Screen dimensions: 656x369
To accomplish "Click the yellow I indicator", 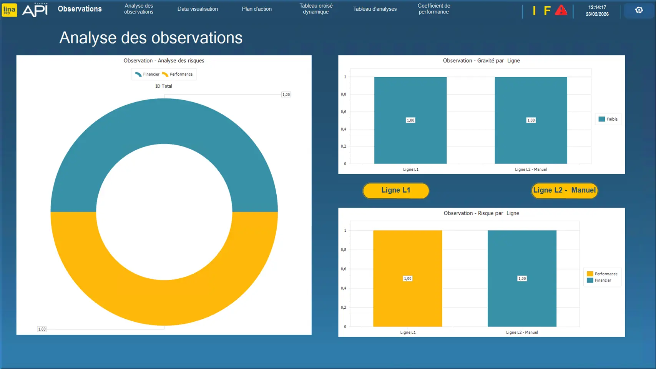I will pyautogui.click(x=534, y=11).
